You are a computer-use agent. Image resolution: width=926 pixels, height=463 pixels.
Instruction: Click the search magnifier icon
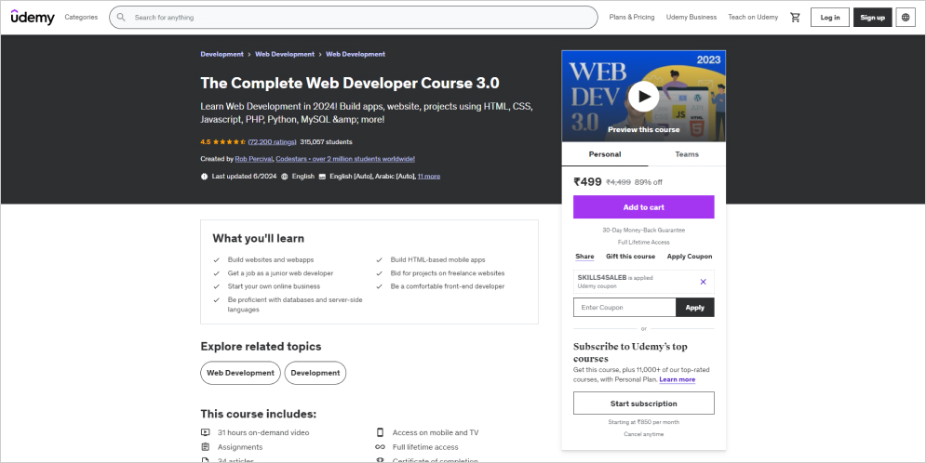pyautogui.click(x=121, y=17)
